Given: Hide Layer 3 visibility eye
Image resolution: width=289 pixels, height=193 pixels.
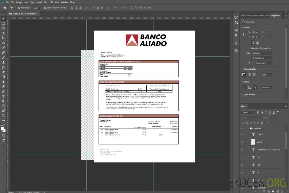Looking at the screenshot, I should click(x=242, y=142).
